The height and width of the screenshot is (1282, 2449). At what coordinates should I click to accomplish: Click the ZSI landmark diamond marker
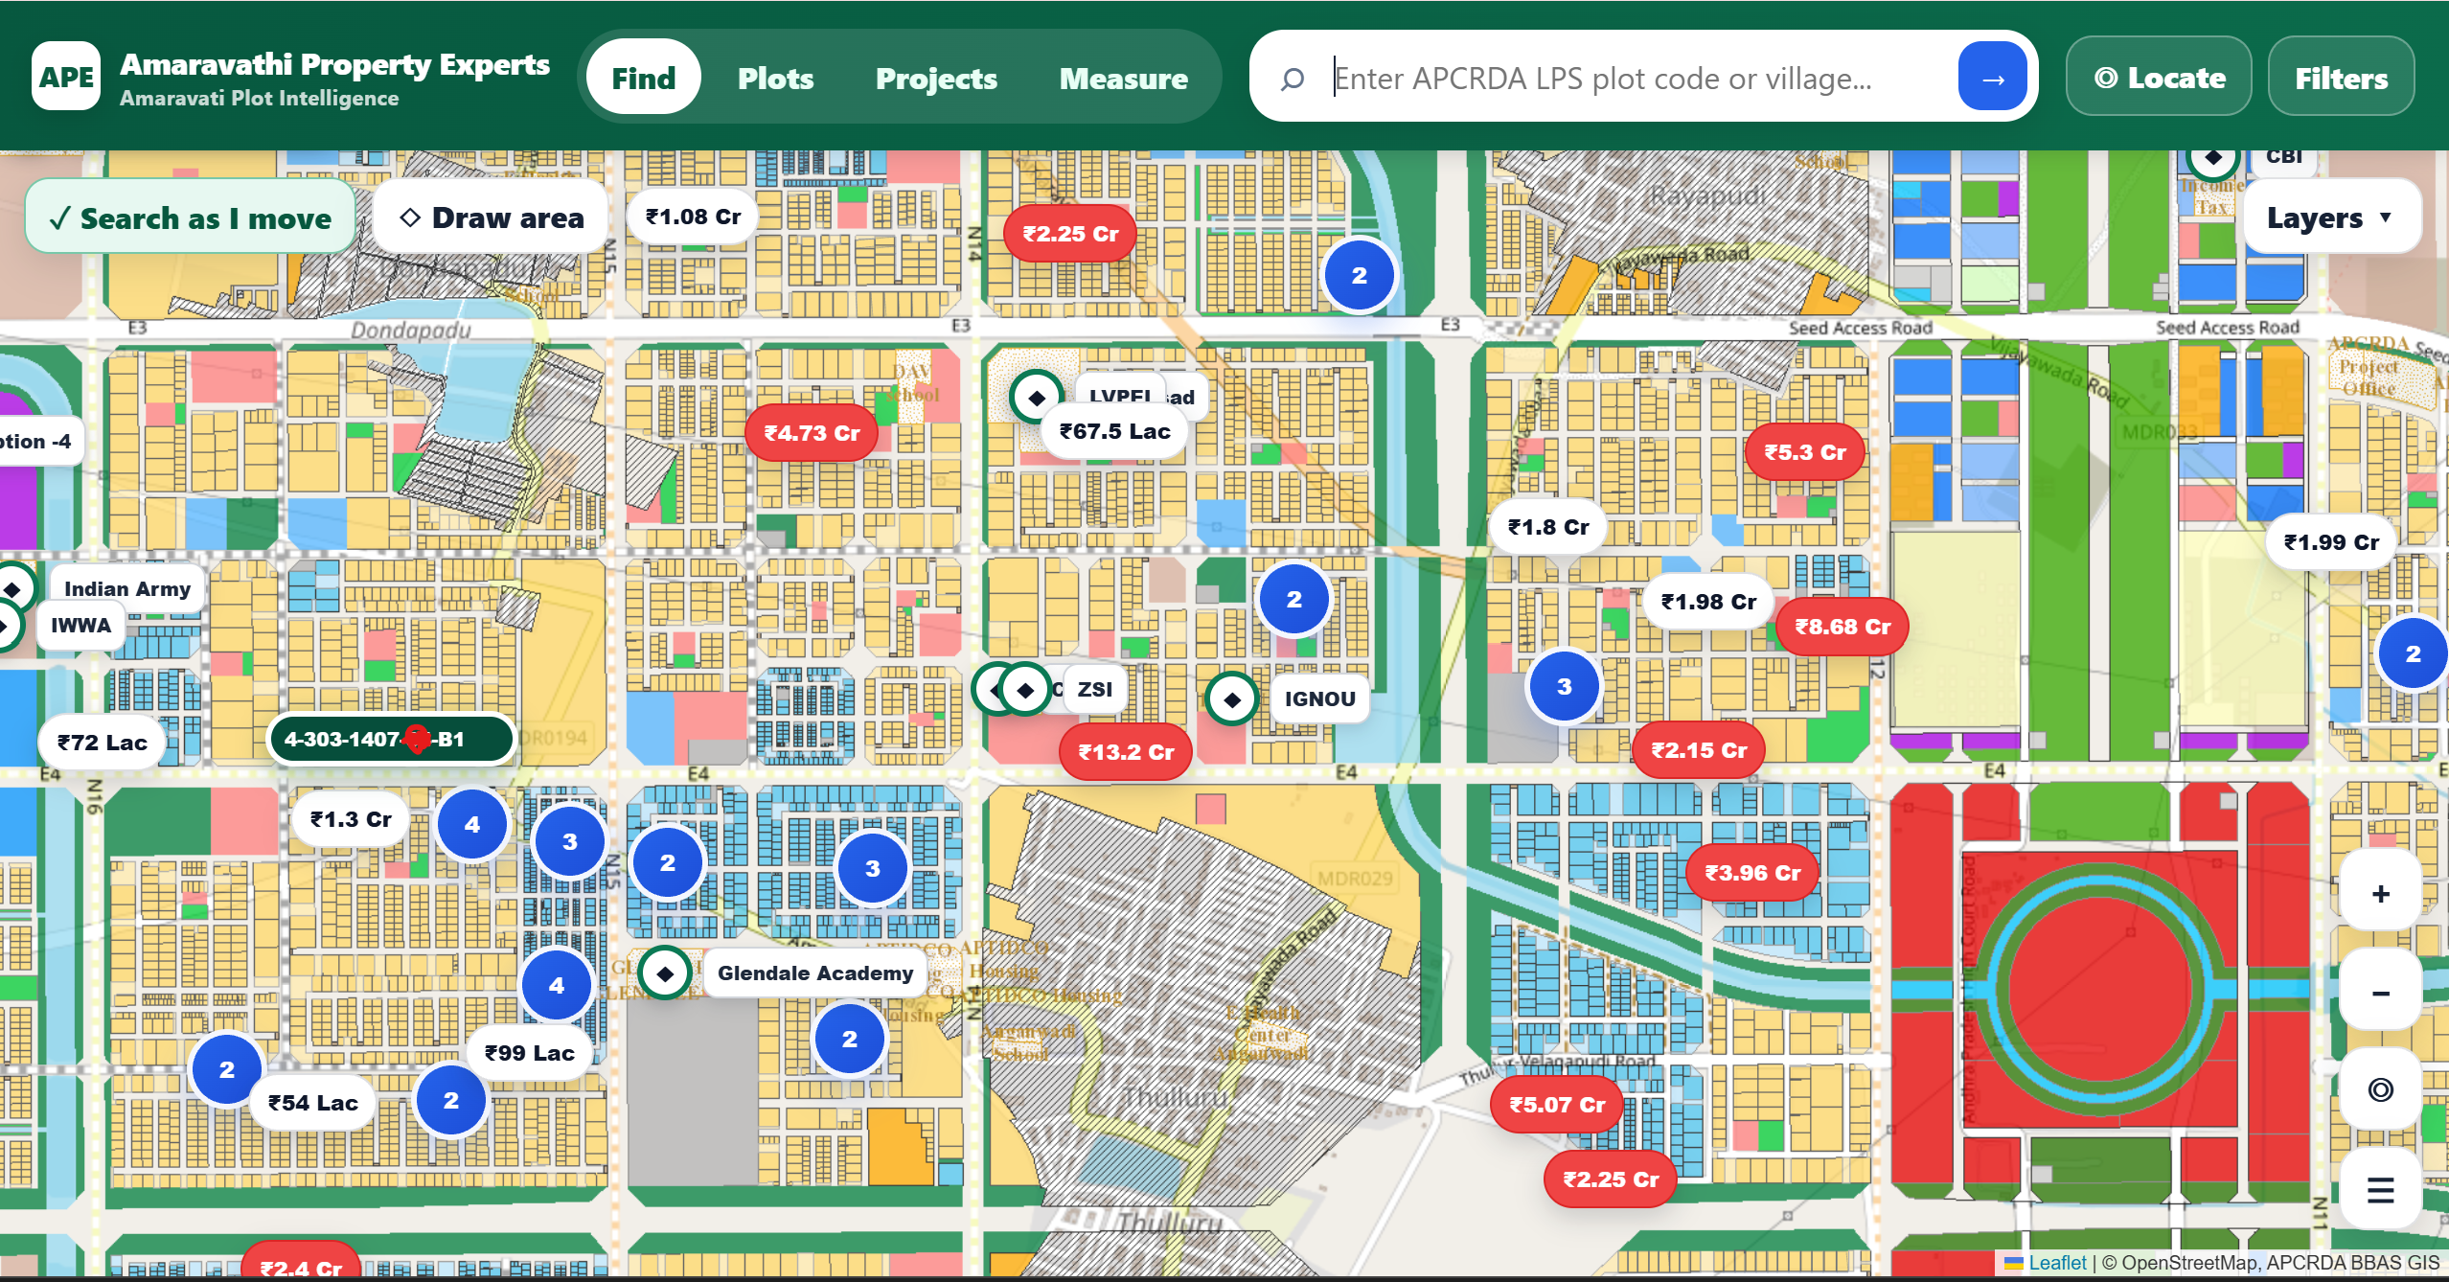click(1025, 689)
